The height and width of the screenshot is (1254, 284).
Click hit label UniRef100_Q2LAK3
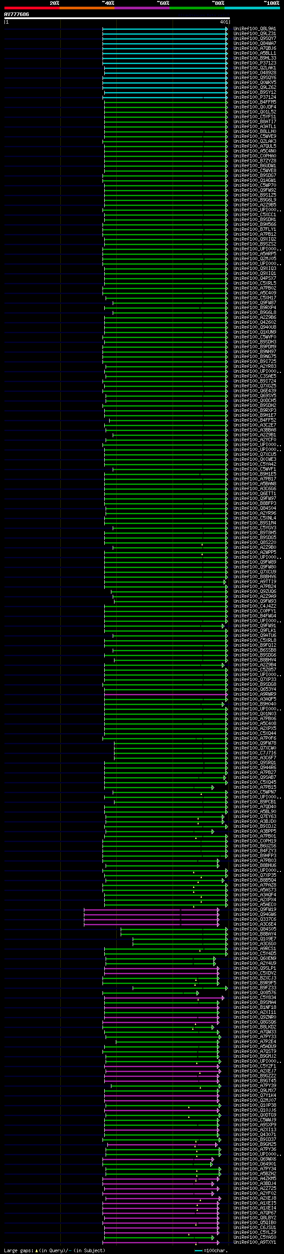pos(255,141)
